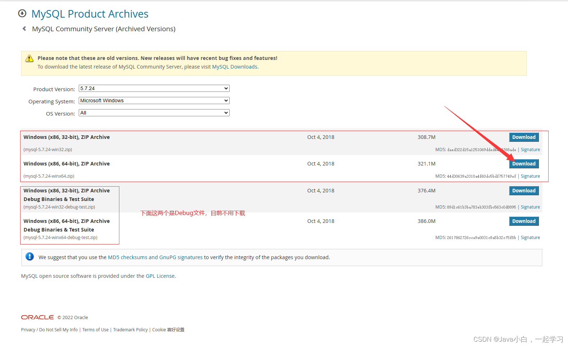The height and width of the screenshot is (346, 568).
Task: Click filename (mysql-5.7.24-win32-debug-test.zip)
Action: 59,207
